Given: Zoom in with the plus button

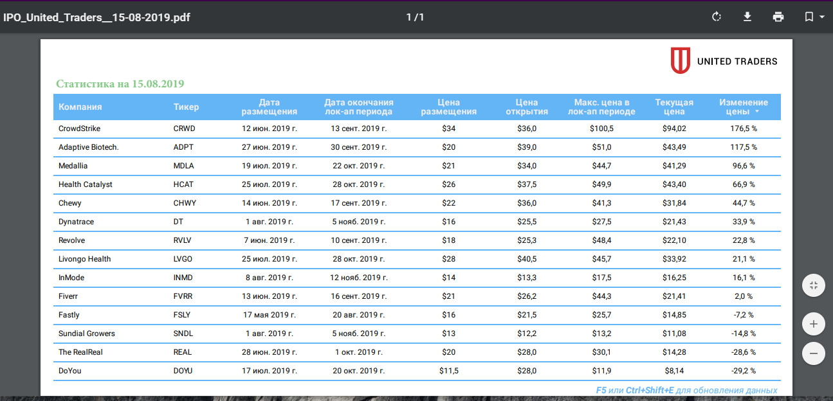Looking at the screenshot, I should pos(814,324).
